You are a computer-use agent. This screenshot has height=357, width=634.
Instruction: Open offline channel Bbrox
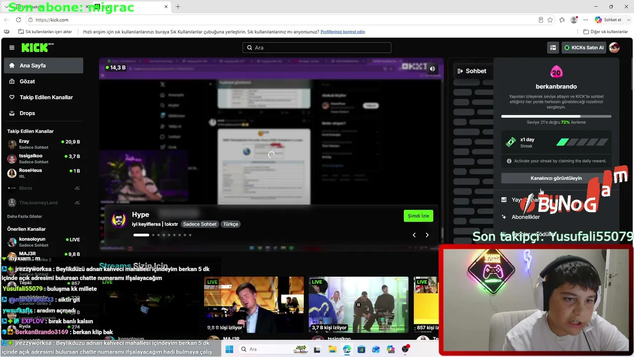(x=44, y=188)
